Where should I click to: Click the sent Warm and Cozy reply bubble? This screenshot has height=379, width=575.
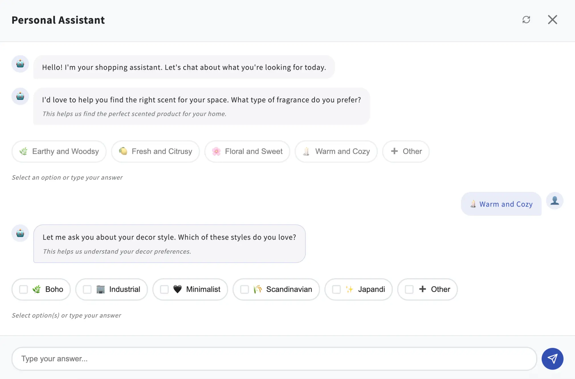501,204
